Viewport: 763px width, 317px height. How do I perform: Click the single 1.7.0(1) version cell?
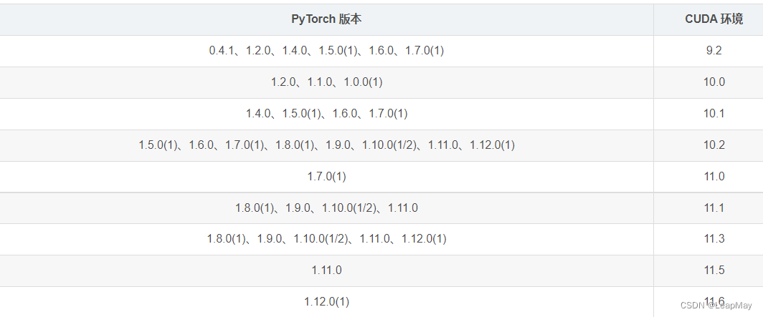tap(326, 177)
